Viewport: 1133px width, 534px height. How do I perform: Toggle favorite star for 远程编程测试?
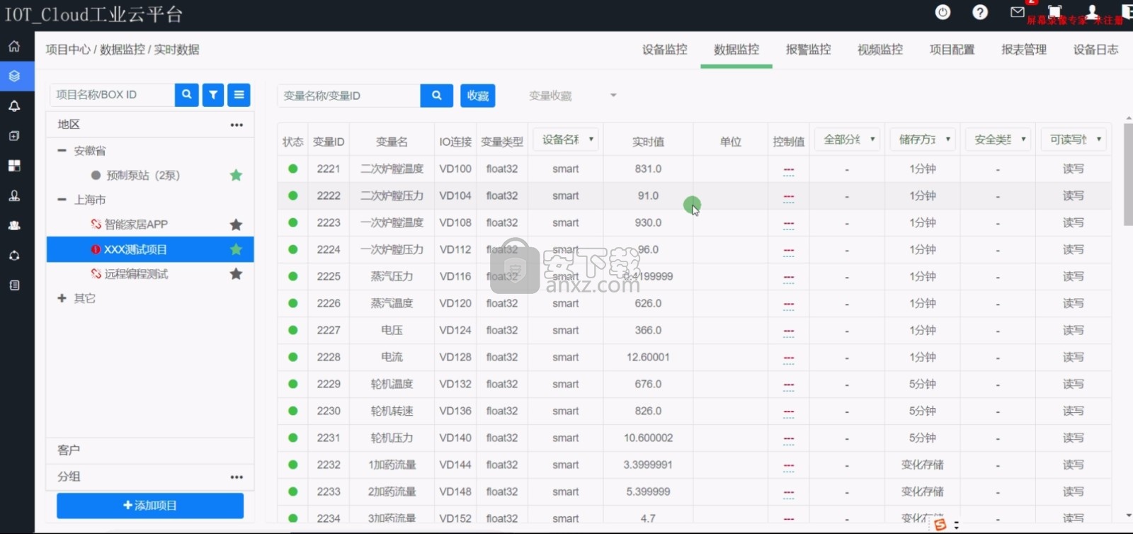tap(237, 274)
